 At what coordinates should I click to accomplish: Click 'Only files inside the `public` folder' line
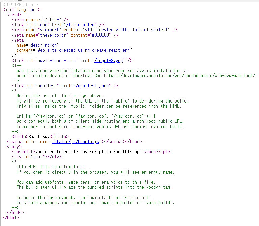99,106
